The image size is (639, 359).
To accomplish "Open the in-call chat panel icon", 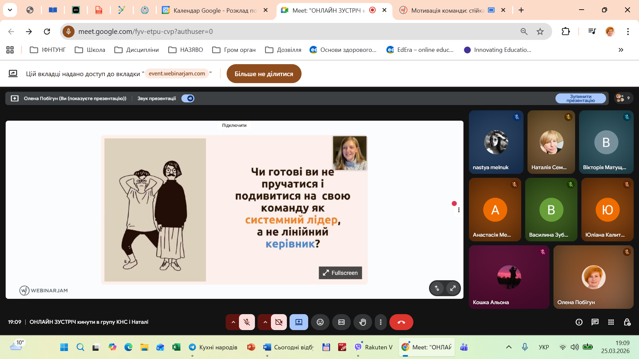I will click(595, 322).
